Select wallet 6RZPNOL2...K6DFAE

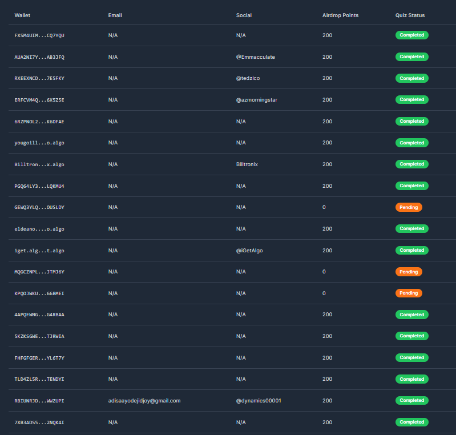39,122
